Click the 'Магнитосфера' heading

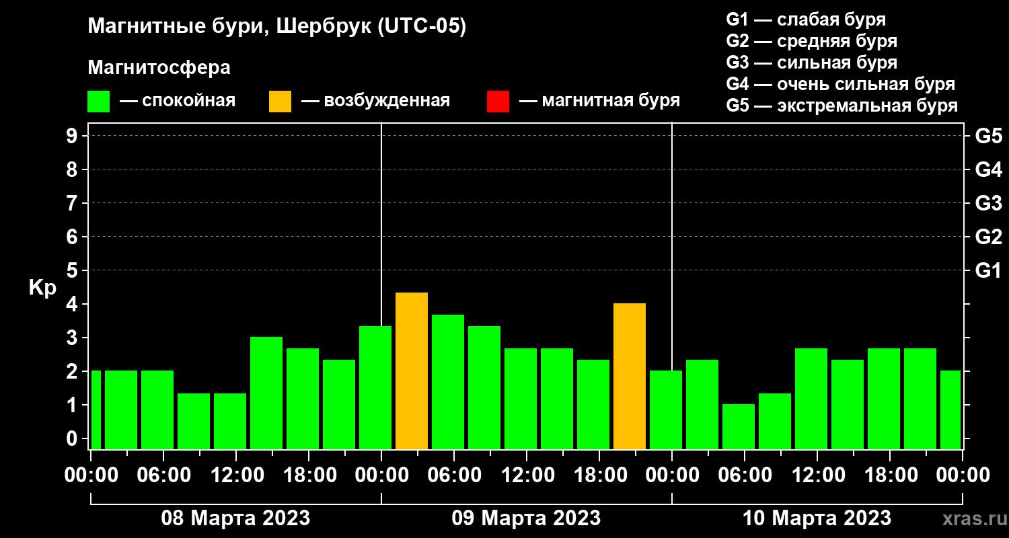[159, 68]
